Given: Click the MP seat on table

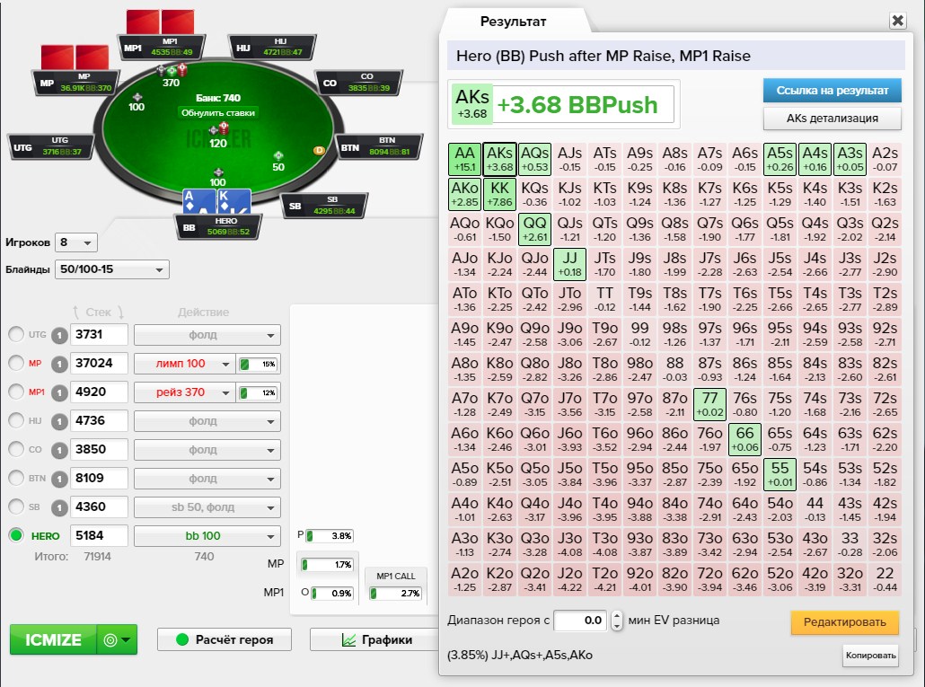Looking at the screenshot, I should point(75,83).
